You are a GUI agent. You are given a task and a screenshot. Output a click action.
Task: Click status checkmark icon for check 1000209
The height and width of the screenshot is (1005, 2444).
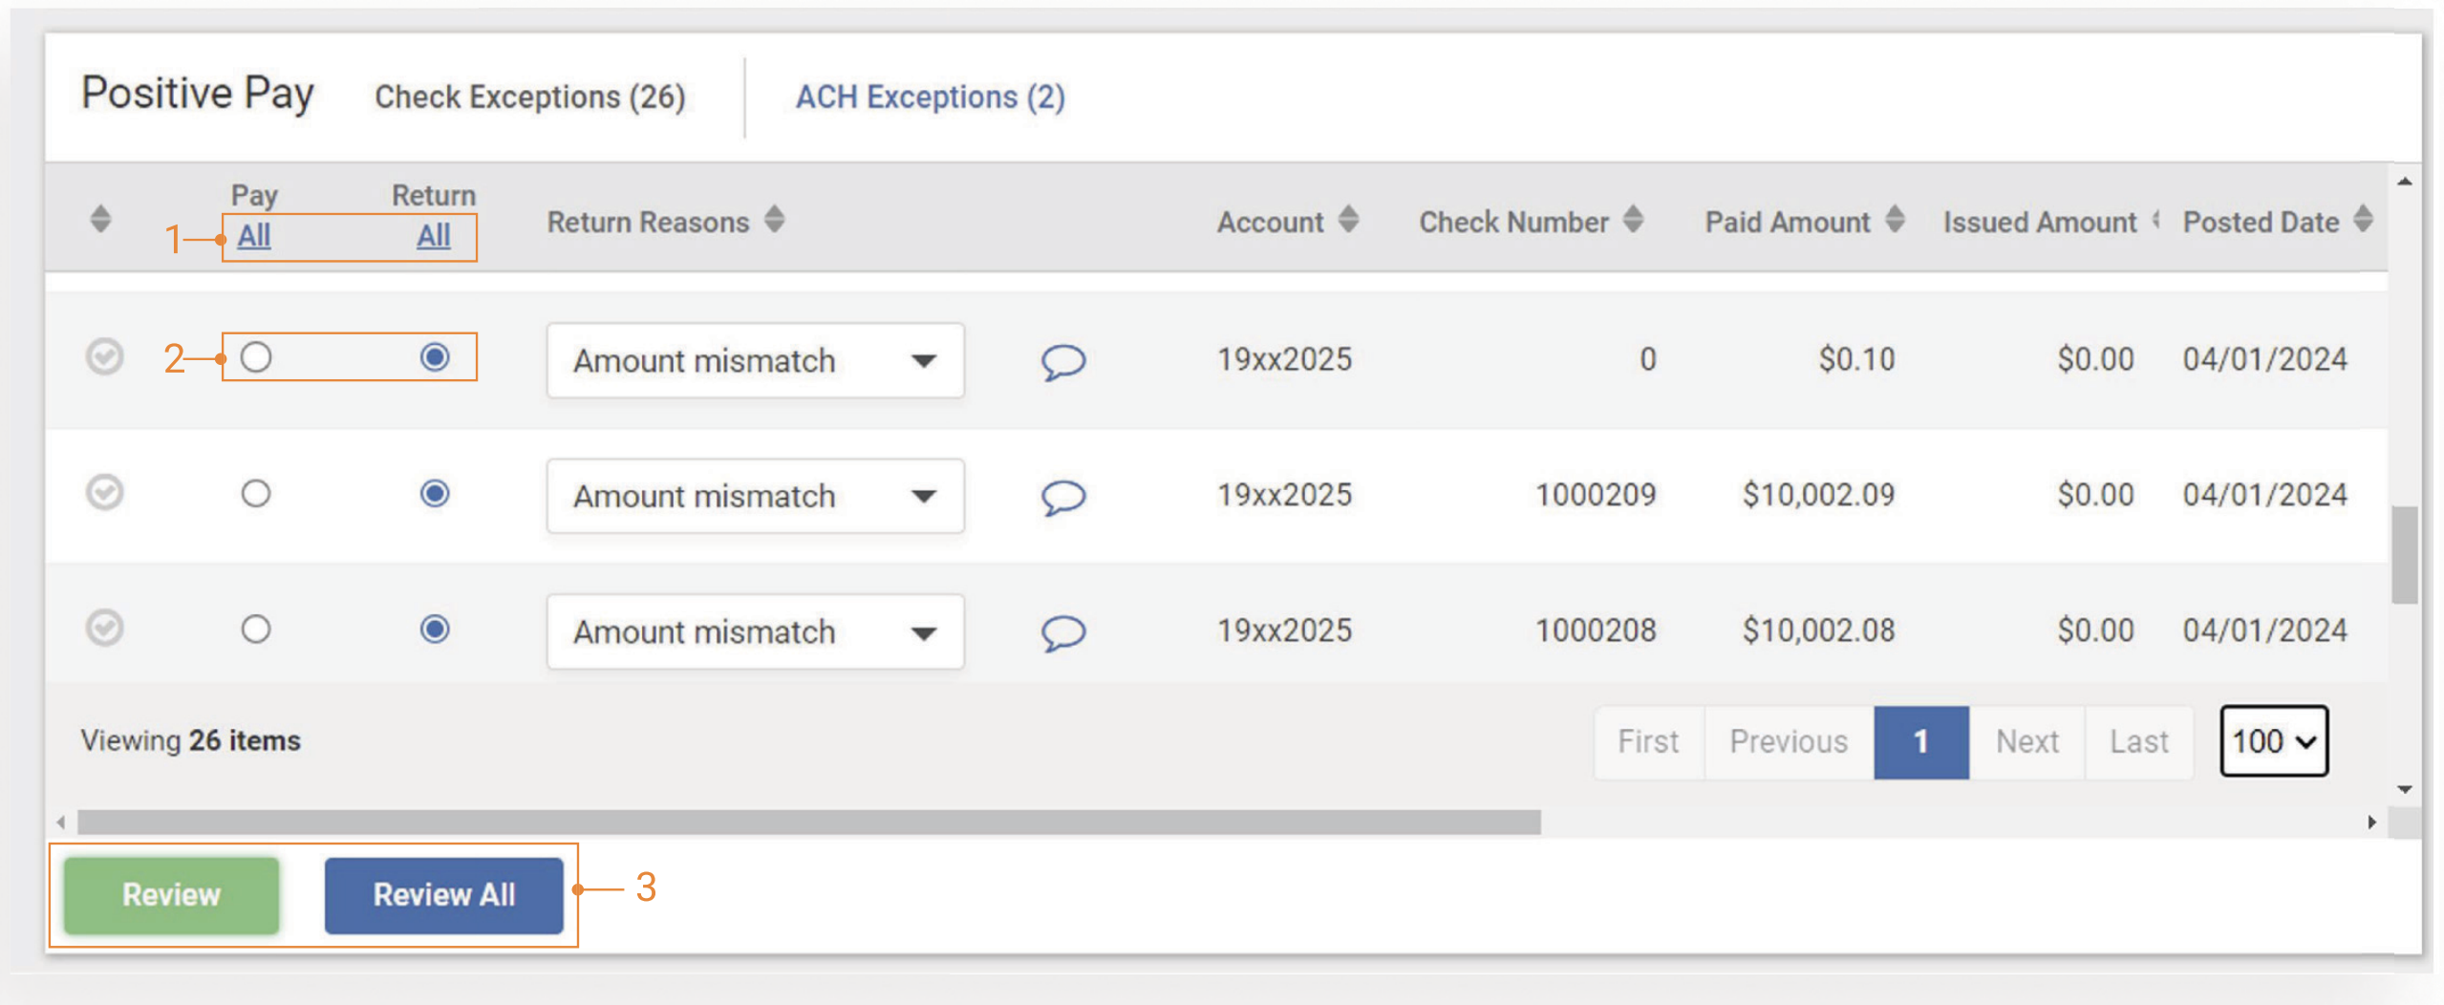coord(104,493)
